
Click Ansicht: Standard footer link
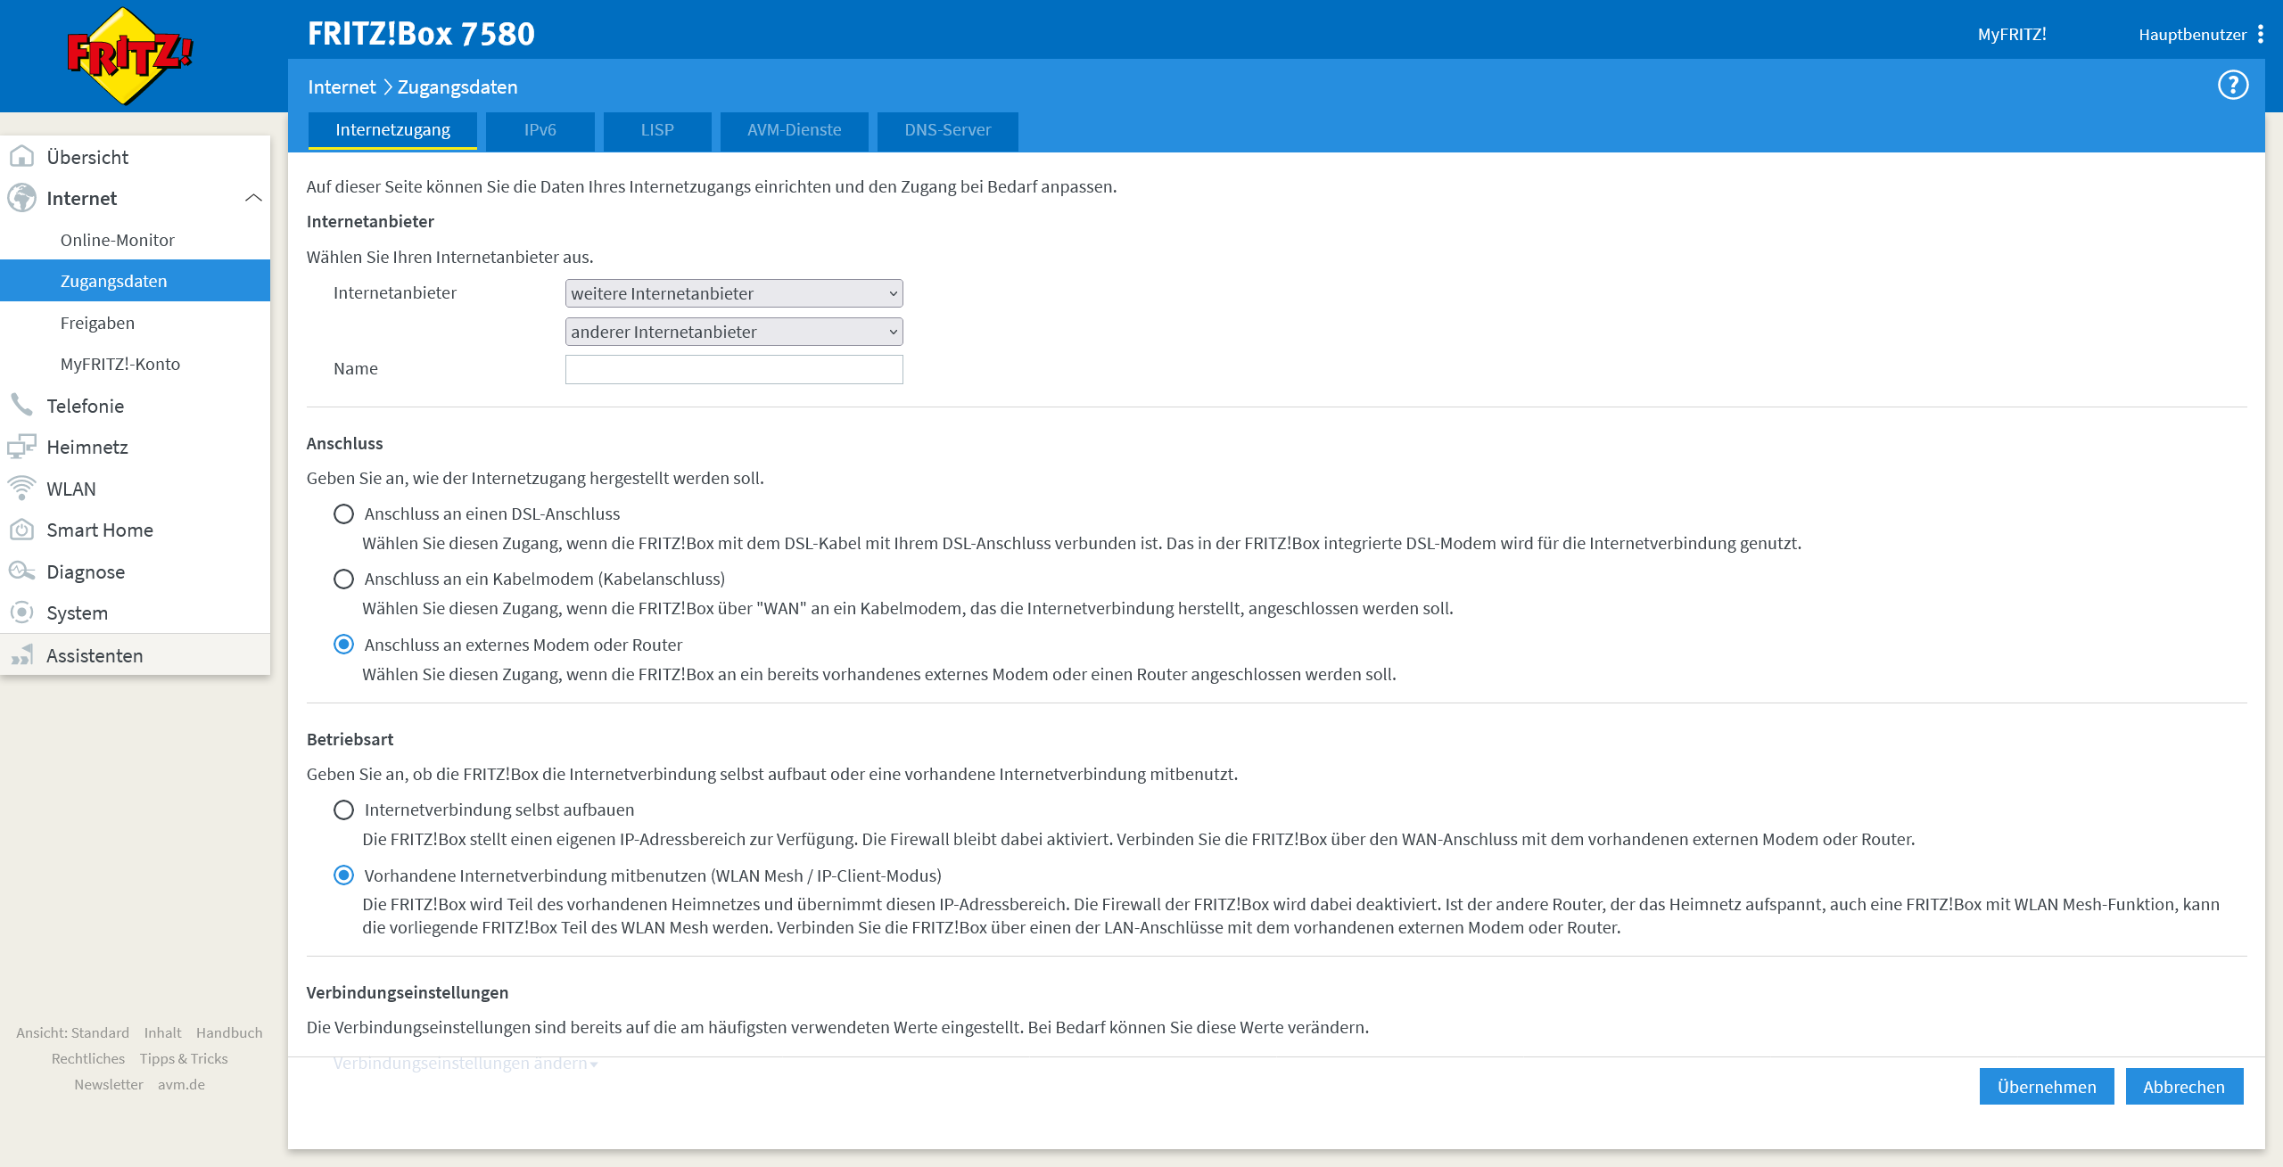(72, 1032)
